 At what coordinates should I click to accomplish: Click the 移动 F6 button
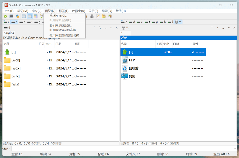pos(103,154)
